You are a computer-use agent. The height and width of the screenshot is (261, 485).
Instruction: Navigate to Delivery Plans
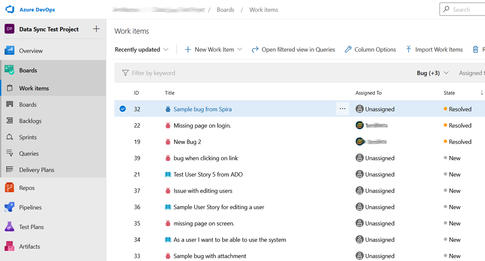click(x=36, y=170)
